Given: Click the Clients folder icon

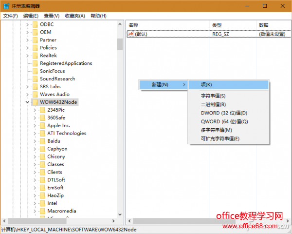Looking at the screenshot, I should tap(42, 172).
